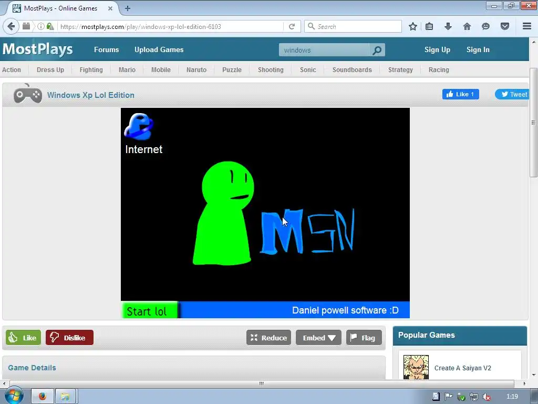Click the Firefox taskbar icon

43,397
